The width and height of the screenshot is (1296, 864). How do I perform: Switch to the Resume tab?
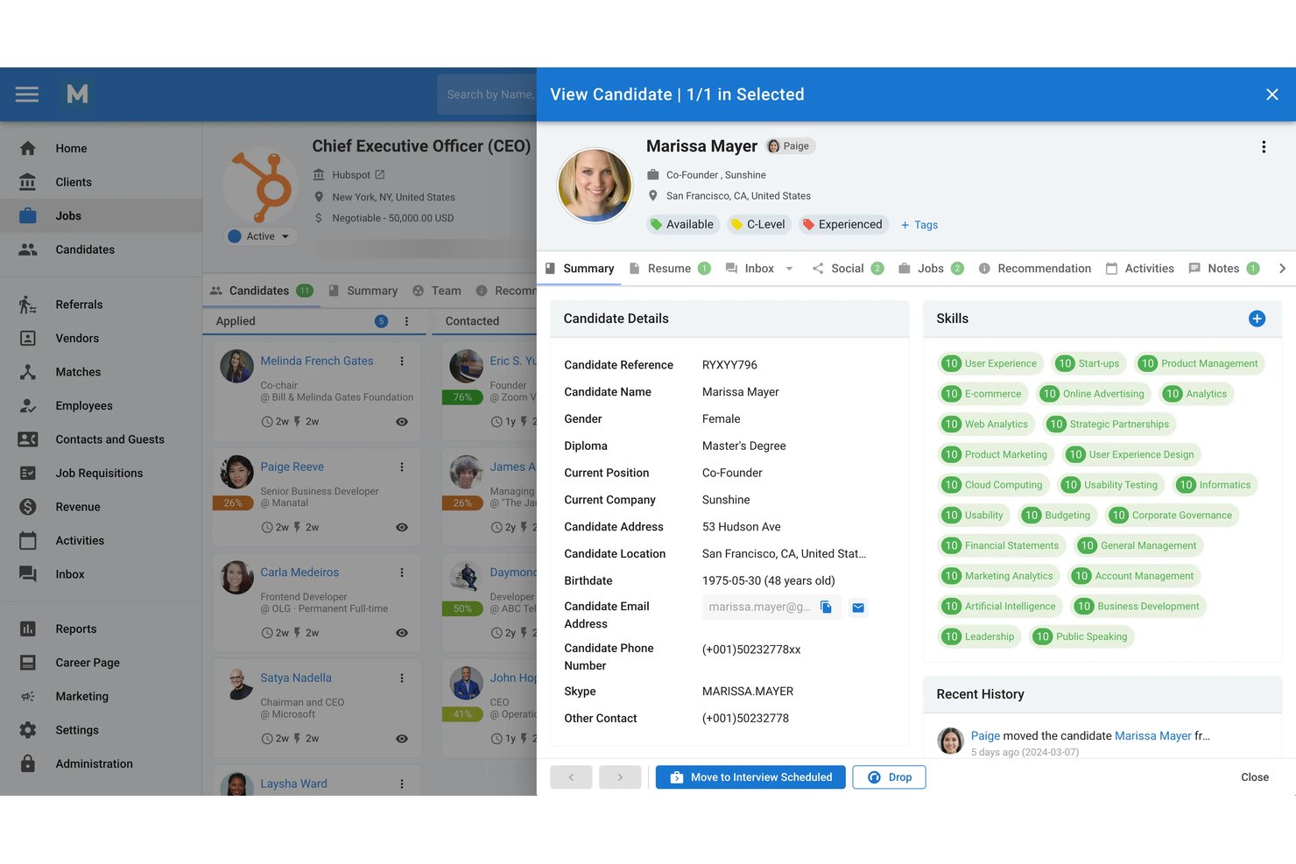click(x=670, y=269)
